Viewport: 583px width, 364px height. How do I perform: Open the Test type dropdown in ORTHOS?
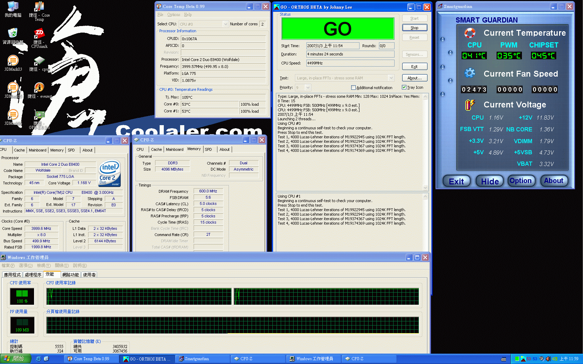(391, 78)
